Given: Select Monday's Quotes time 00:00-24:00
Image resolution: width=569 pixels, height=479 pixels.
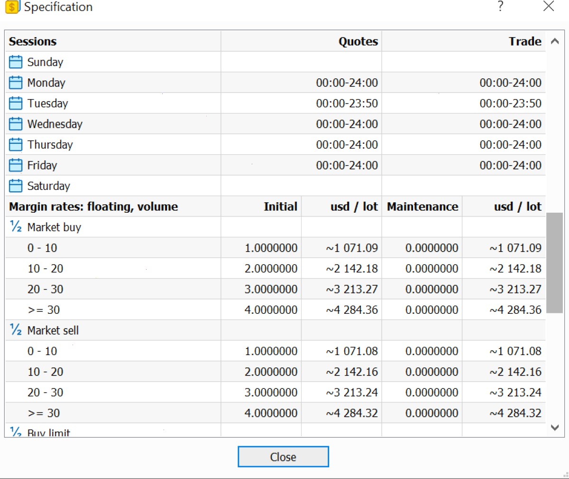Looking at the screenshot, I should (347, 83).
